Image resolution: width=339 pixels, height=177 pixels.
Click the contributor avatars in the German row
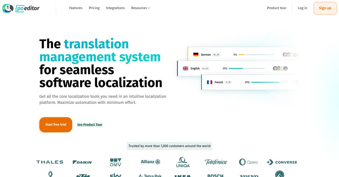pos(290,55)
